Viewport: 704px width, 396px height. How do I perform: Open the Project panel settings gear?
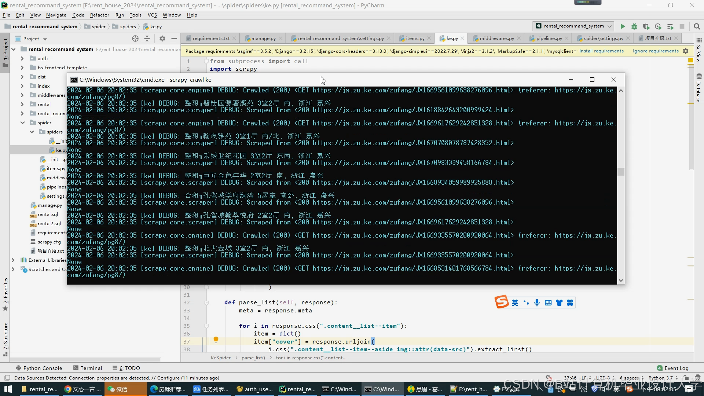click(162, 38)
